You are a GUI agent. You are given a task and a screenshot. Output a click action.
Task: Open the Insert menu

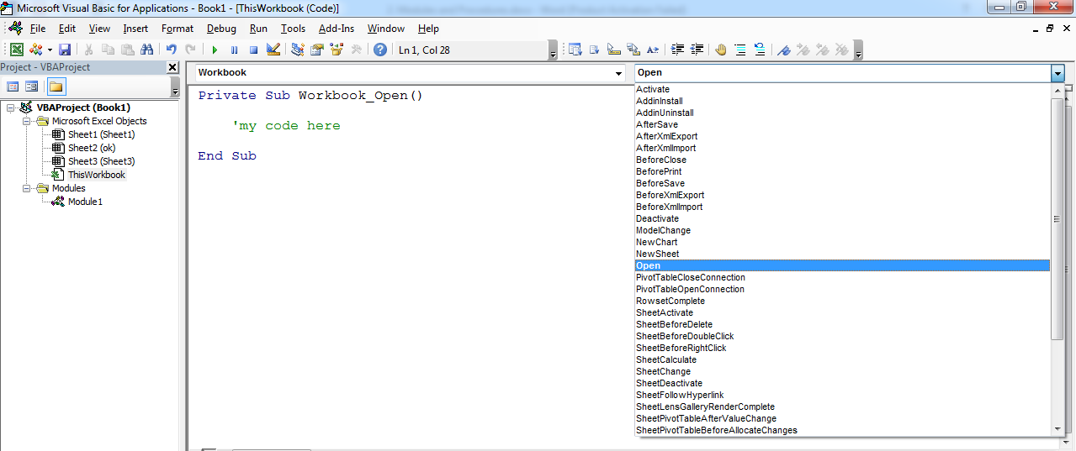[135, 29]
